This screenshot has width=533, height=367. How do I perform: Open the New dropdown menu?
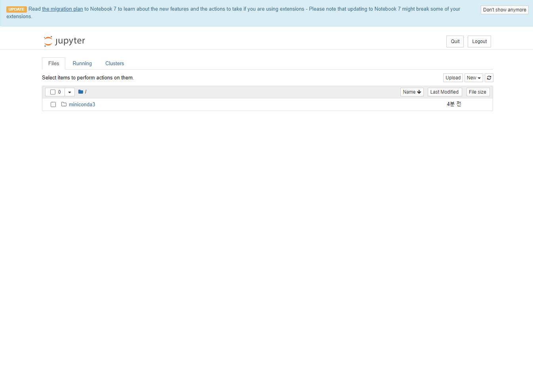474,78
